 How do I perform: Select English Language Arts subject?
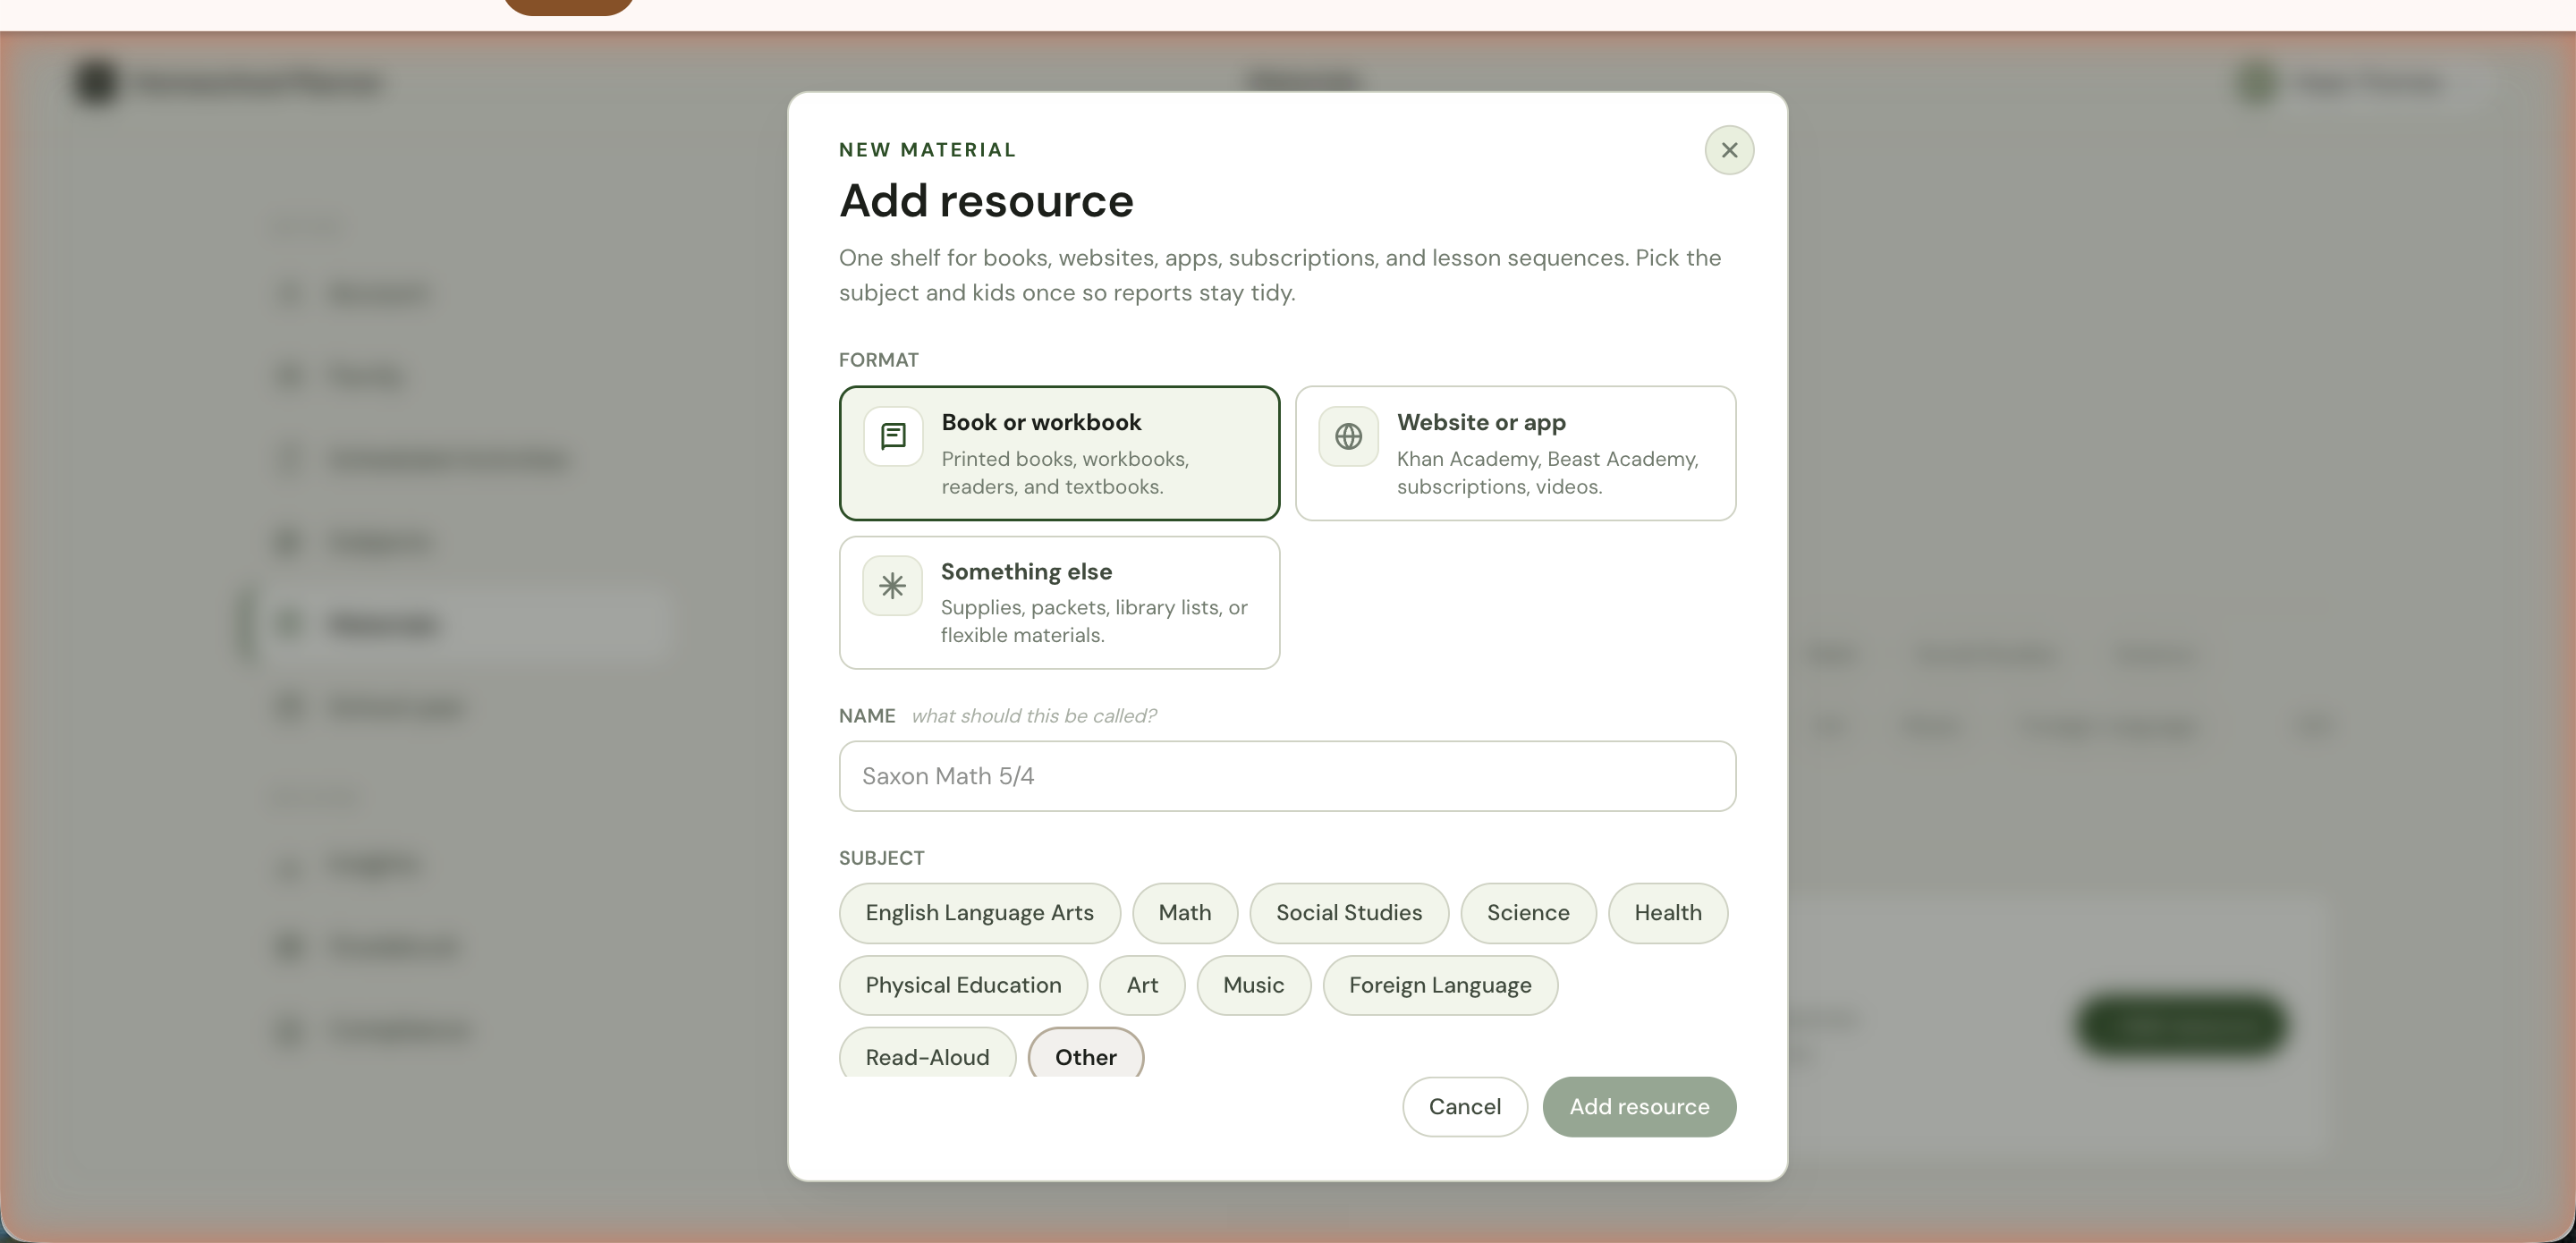pyautogui.click(x=979, y=913)
